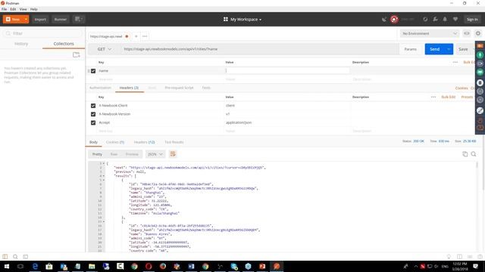Toggle the name param checkbox

tap(93, 70)
